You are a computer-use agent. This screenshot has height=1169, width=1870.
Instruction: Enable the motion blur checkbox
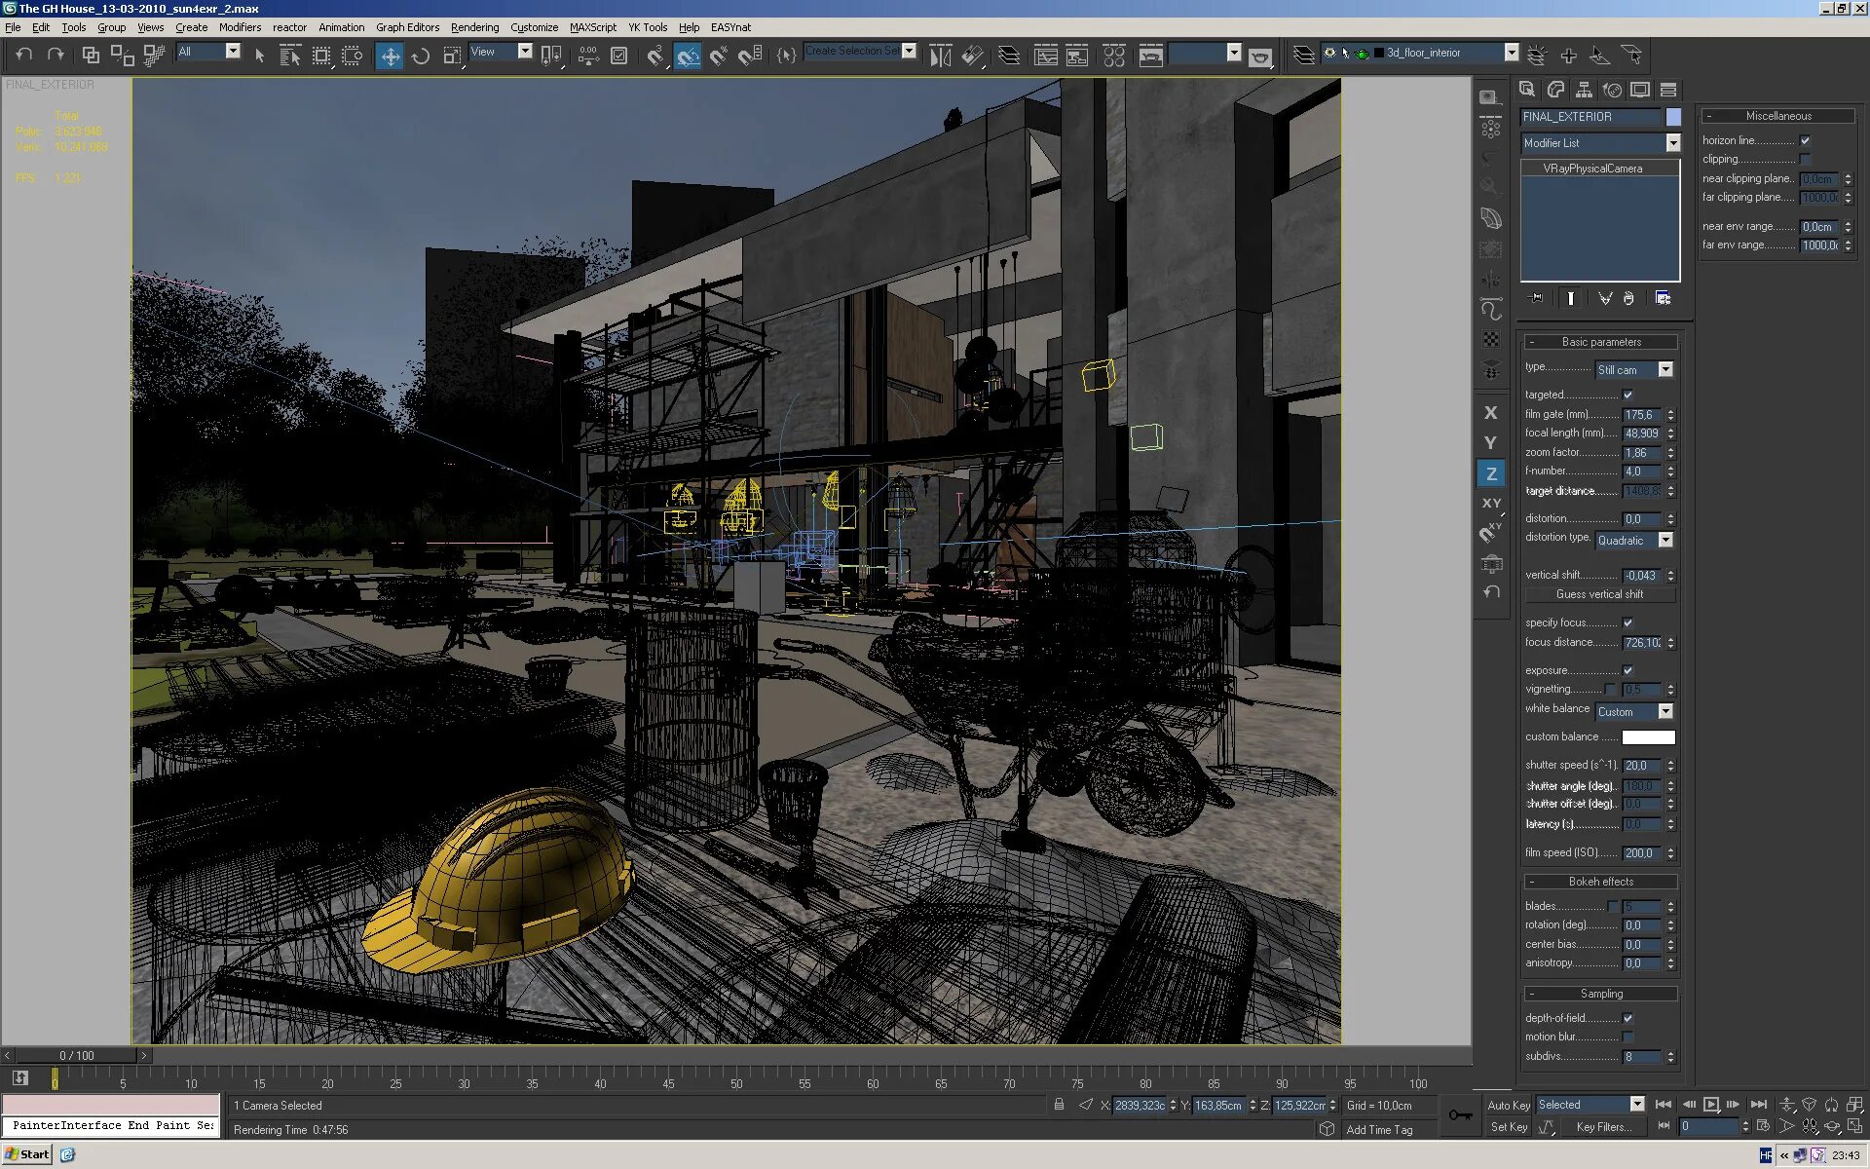[1627, 1037]
